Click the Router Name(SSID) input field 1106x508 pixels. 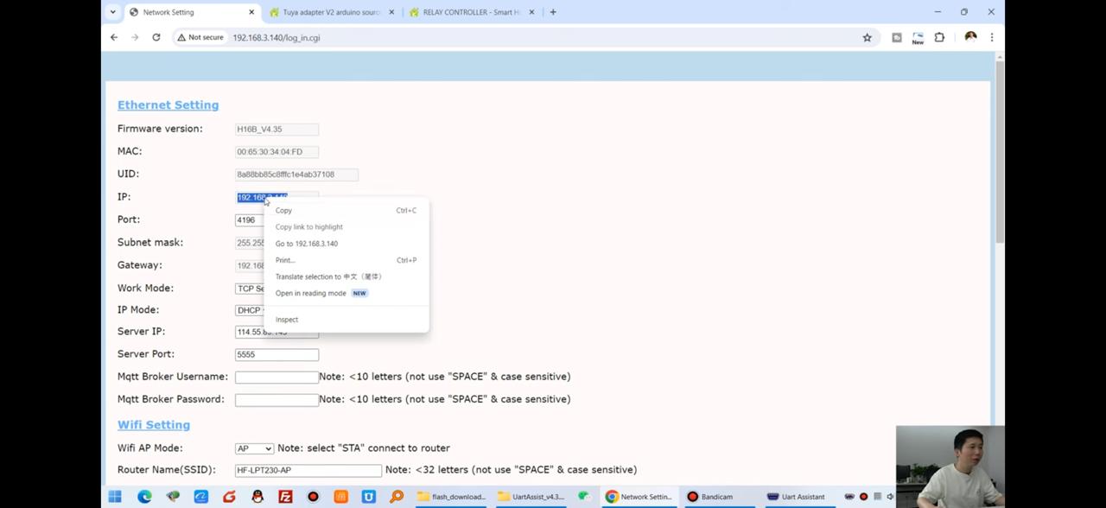308,470
